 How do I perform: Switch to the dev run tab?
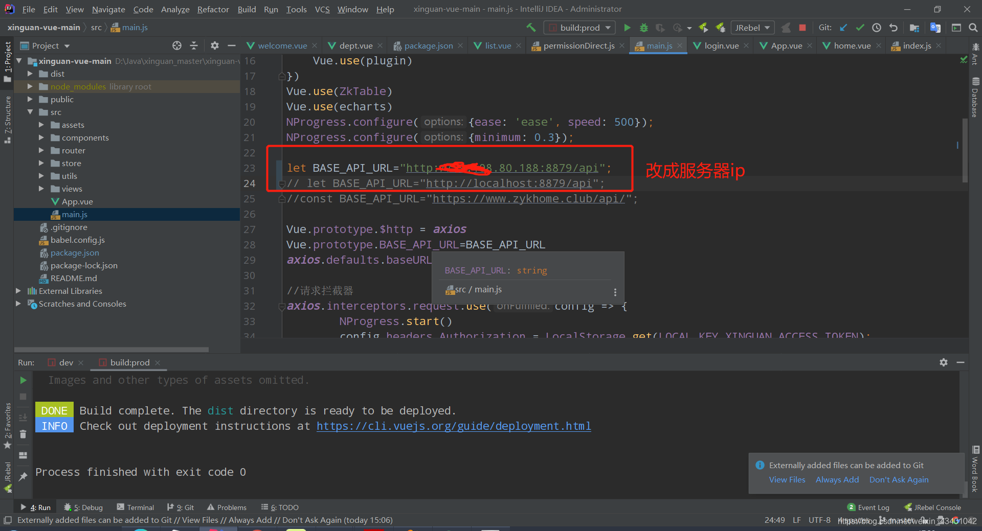pyautogui.click(x=65, y=362)
